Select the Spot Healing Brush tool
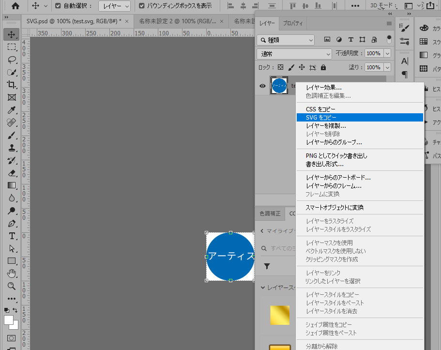Screen dimensions: 441x350 [11, 122]
